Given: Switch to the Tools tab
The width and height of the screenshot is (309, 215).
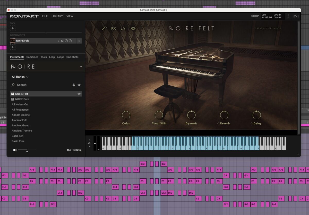Looking at the screenshot, I should [x=44, y=57].
